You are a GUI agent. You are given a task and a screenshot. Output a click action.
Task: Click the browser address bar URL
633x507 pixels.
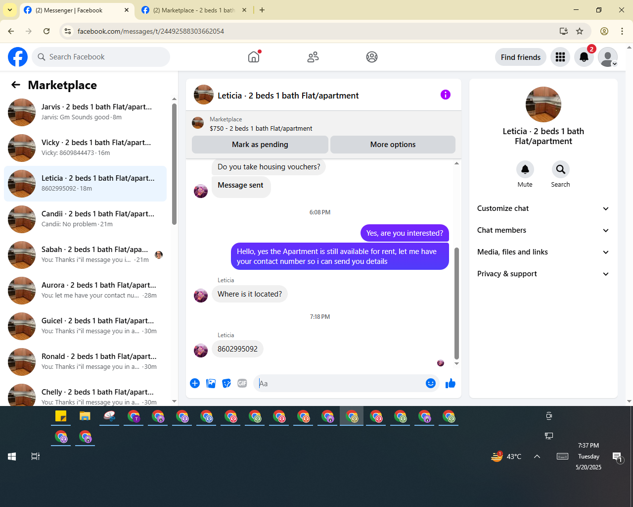click(x=151, y=31)
